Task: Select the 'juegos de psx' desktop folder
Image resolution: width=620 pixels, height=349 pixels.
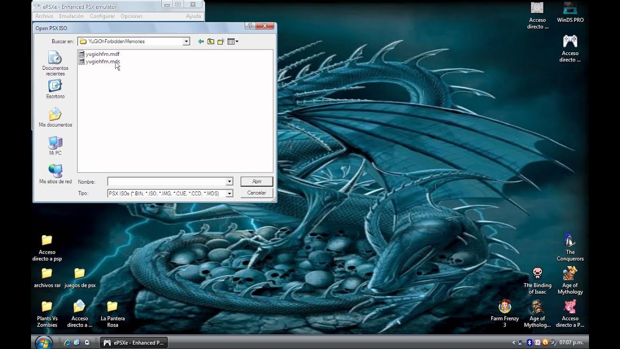Action: [x=80, y=278]
